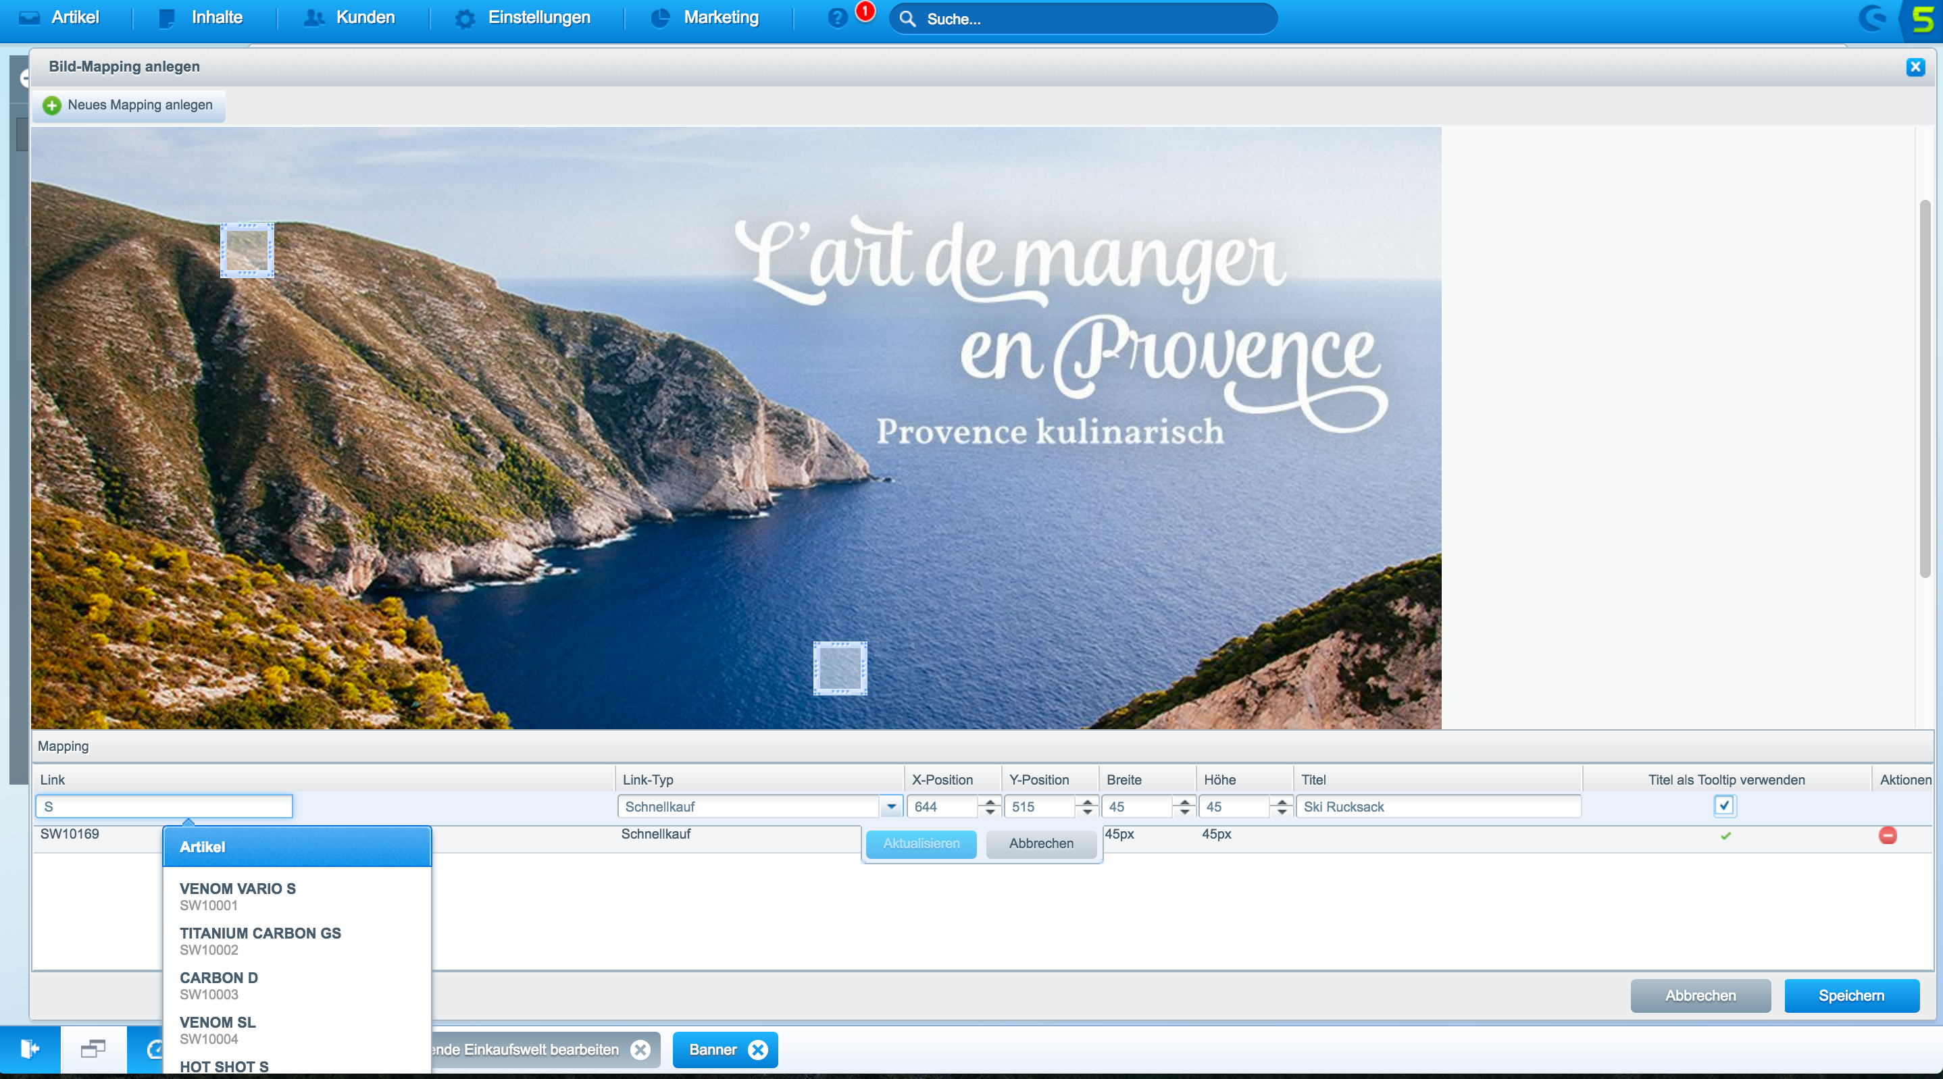Close the Einkaufswelt bearbeiten taskbar item
Screen dimensions: 1943x1079
coord(640,1049)
